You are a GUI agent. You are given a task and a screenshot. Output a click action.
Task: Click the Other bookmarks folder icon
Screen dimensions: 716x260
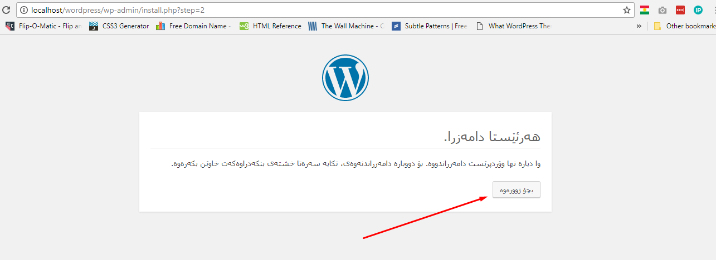coord(657,26)
